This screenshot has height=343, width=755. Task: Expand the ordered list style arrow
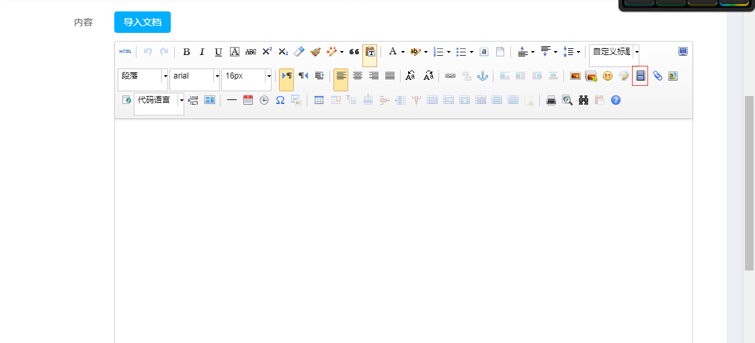click(448, 52)
